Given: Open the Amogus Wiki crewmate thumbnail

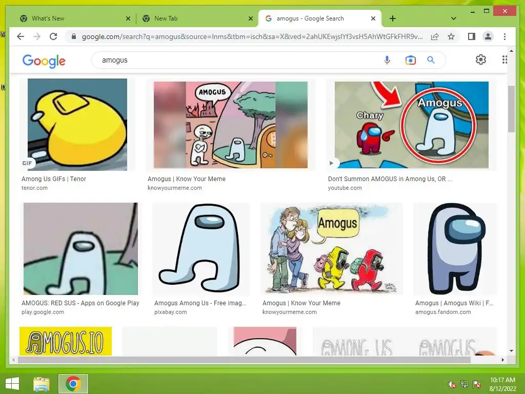Looking at the screenshot, I should pos(455,249).
